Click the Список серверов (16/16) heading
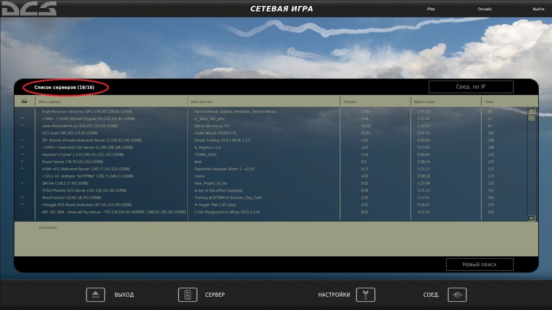 tap(65, 87)
